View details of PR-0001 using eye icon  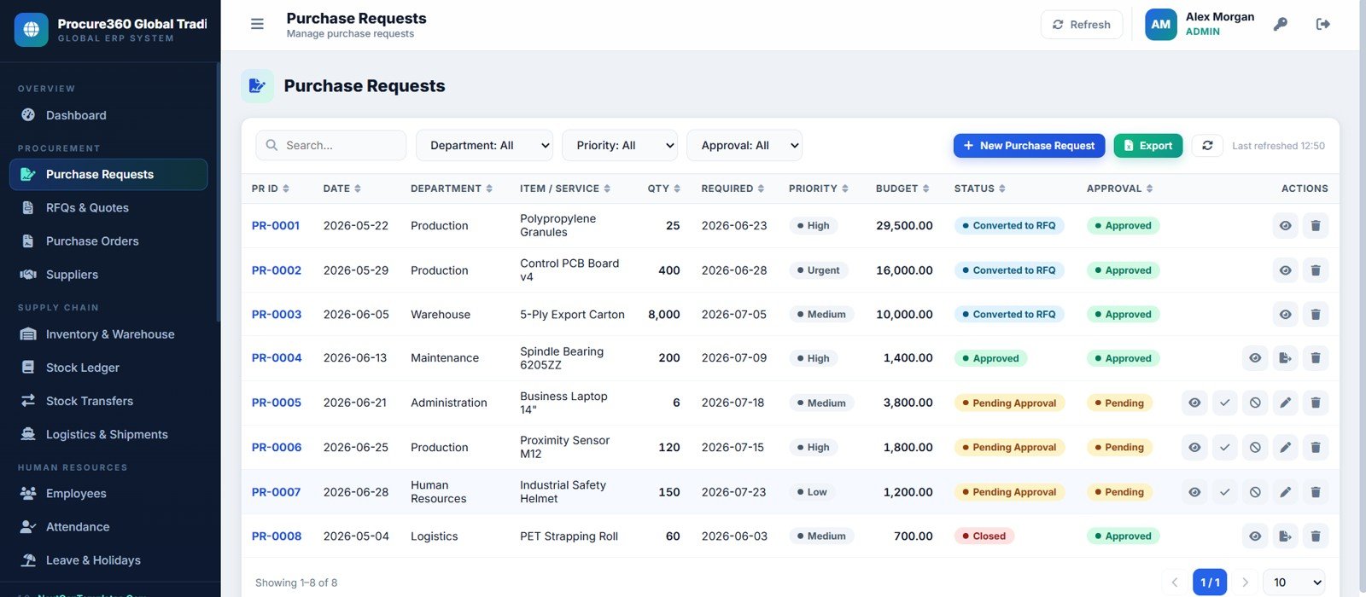coord(1285,226)
